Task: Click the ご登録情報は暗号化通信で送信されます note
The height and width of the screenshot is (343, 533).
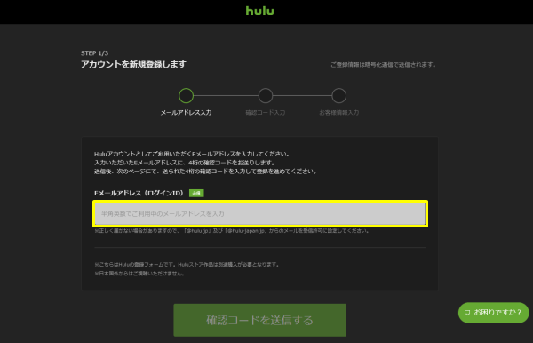Action: [x=384, y=65]
